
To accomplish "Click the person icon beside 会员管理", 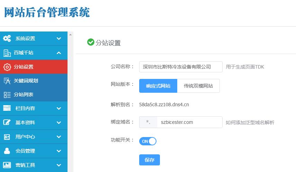I will click(7, 151).
